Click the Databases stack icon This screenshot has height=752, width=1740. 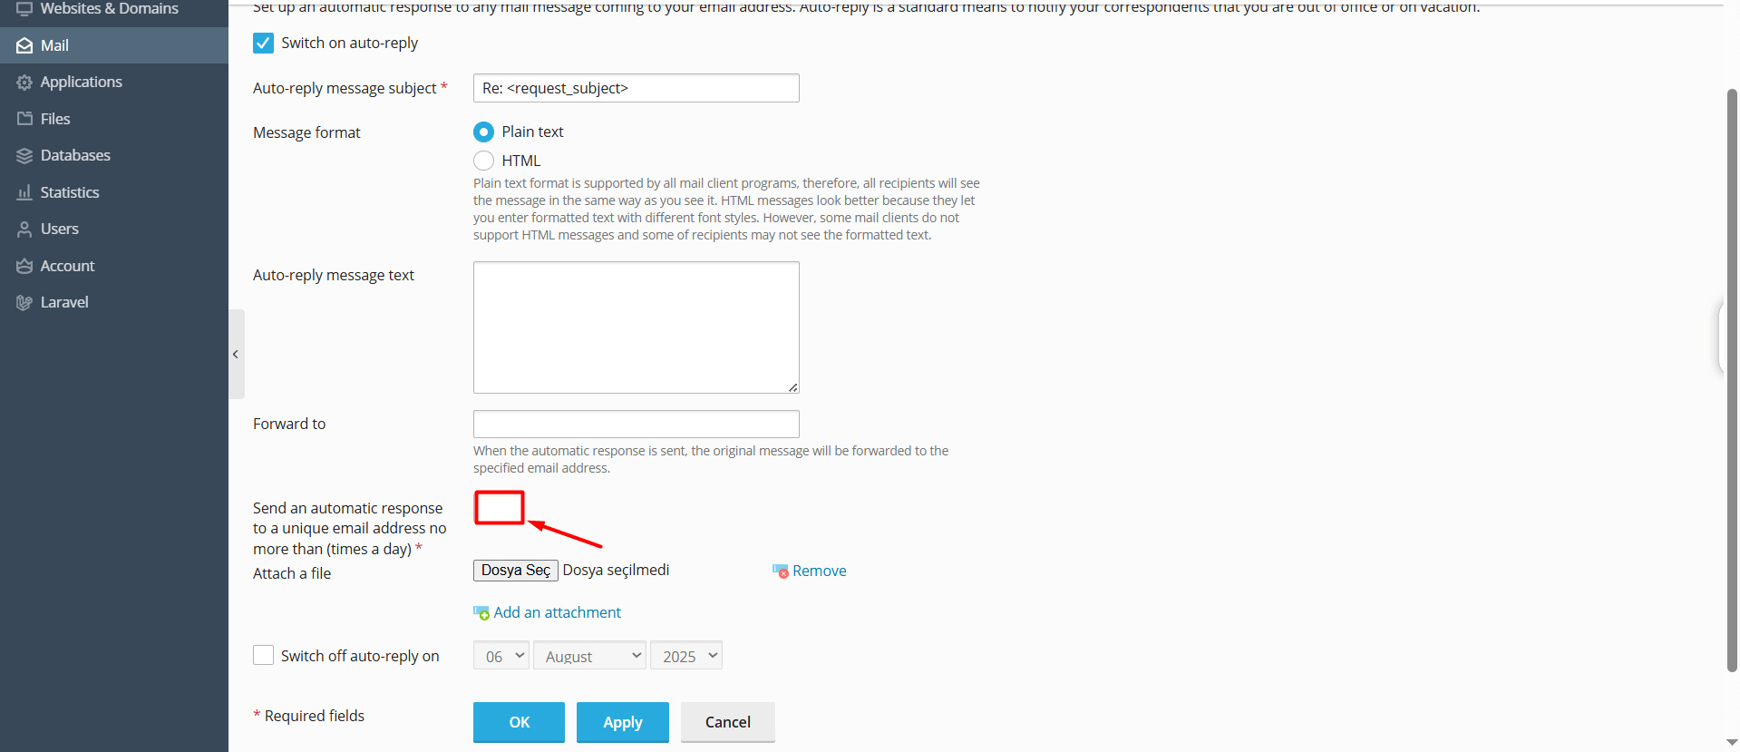pyautogui.click(x=24, y=156)
